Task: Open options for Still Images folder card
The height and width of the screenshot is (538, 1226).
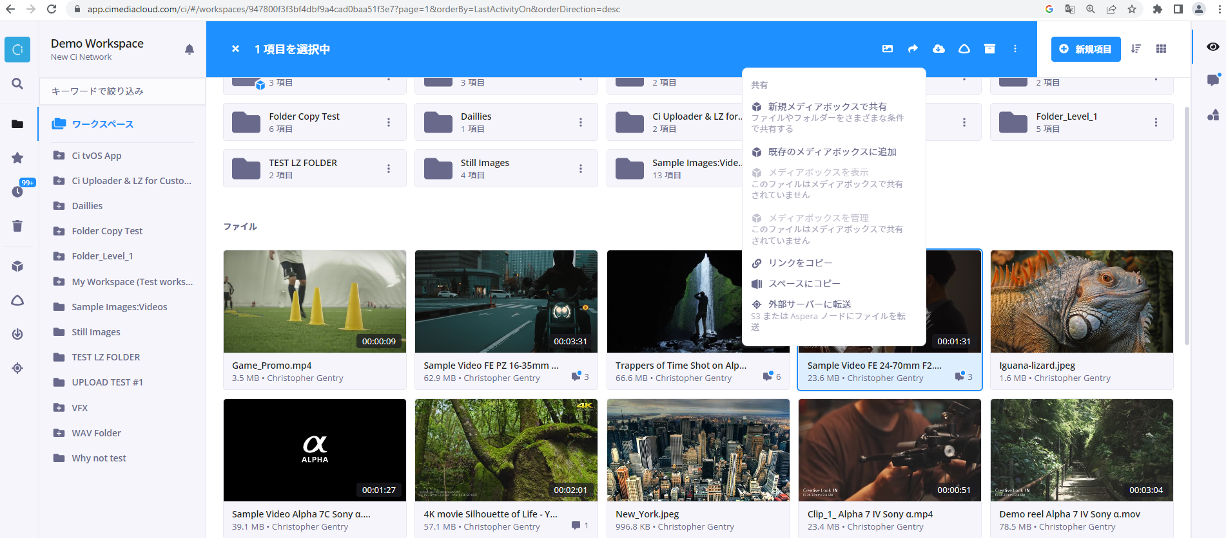Action: tap(580, 169)
